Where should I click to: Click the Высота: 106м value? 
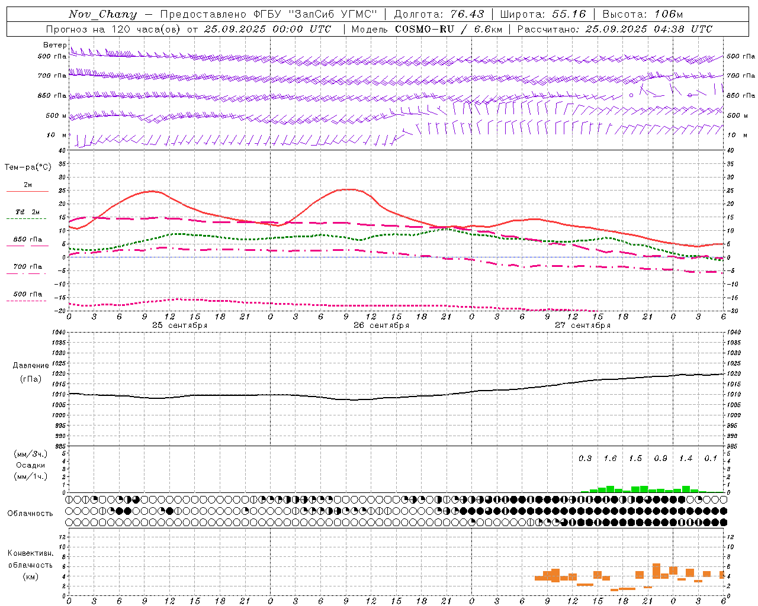[643, 14]
